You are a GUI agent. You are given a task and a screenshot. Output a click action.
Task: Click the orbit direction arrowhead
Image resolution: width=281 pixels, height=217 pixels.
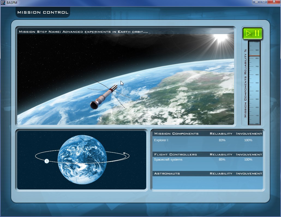pyautogui.click(x=125, y=153)
